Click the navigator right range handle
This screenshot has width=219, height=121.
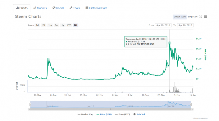coord(191,104)
